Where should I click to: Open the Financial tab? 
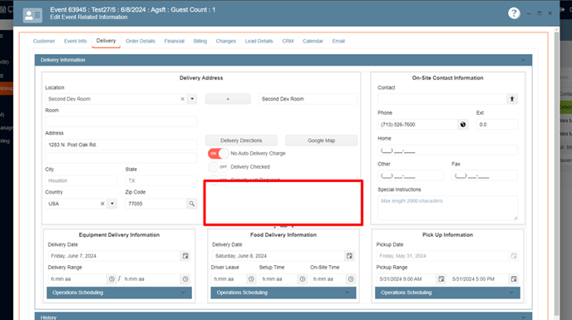click(x=174, y=41)
